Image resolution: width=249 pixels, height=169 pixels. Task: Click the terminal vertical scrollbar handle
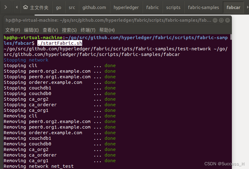point(231,37)
